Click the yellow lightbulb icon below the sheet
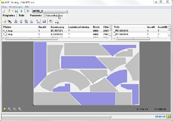 [x=4, y=109]
